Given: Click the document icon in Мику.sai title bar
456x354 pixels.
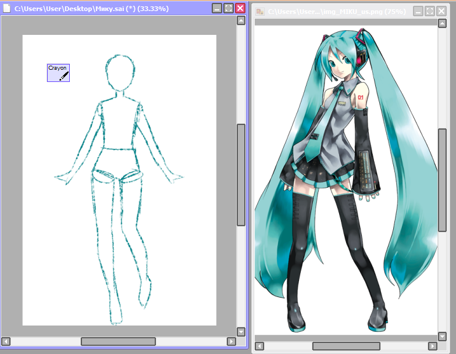Looking at the screenshot, I should [7, 8].
